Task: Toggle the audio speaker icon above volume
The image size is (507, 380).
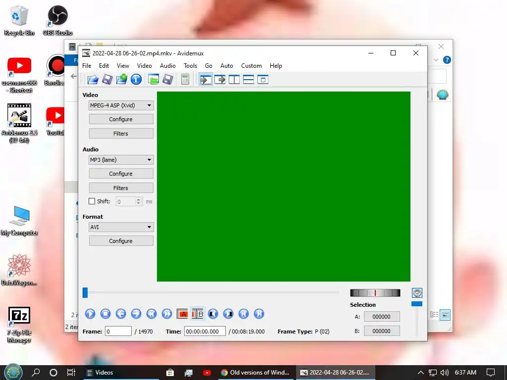Action: [417, 293]
